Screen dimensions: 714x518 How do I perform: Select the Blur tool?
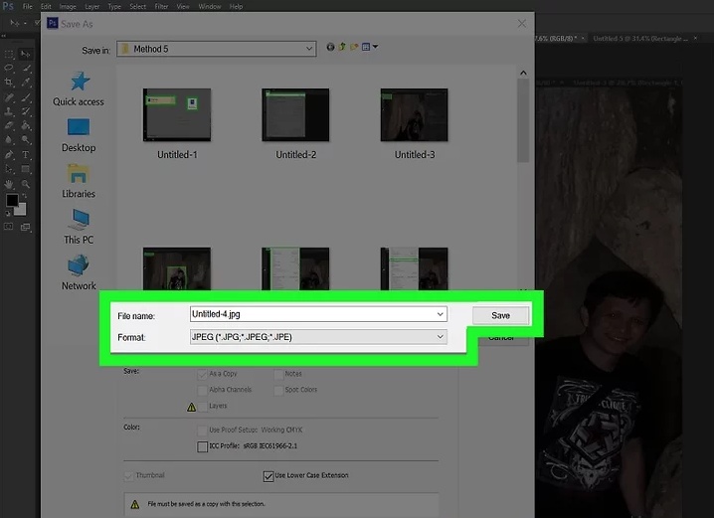pos(9,140)
